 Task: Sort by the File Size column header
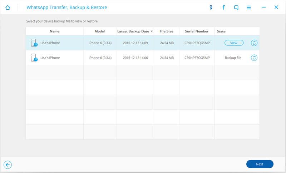coord(166,31)
